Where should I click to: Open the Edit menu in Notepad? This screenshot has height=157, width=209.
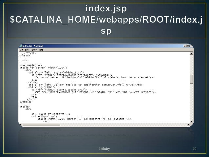coord(27,49)
